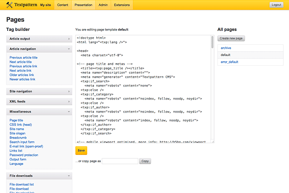Open the archive page template
Image resolution: width=289 pixels, height=193 pixels.
(x=226, y=48)
